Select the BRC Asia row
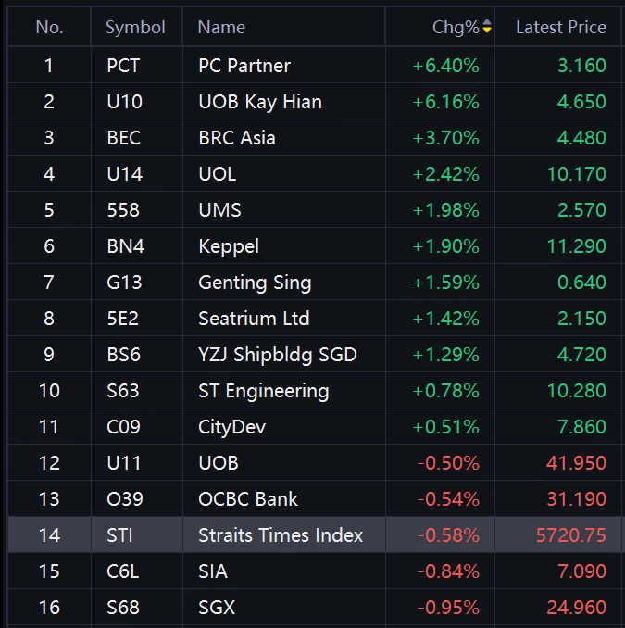This screenshot has height=628, width=625. tap(315, 137)
